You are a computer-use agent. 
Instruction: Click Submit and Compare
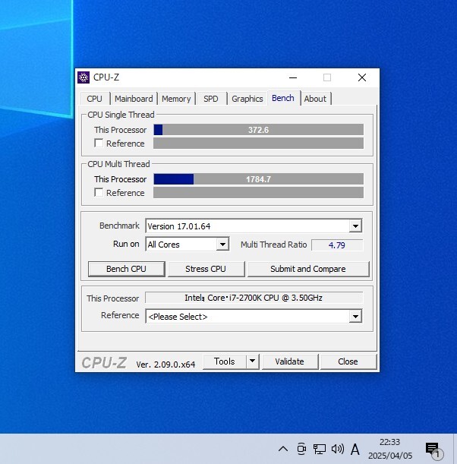click(x=308, y=269)
